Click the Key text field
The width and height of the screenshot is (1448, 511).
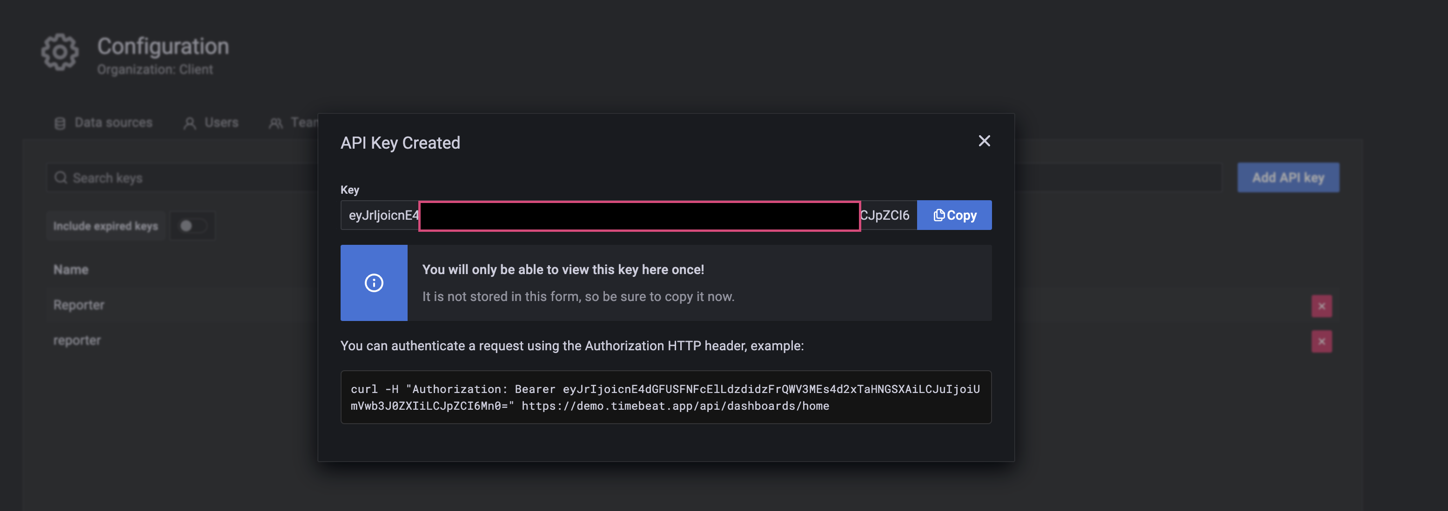[x=629, y=215]
